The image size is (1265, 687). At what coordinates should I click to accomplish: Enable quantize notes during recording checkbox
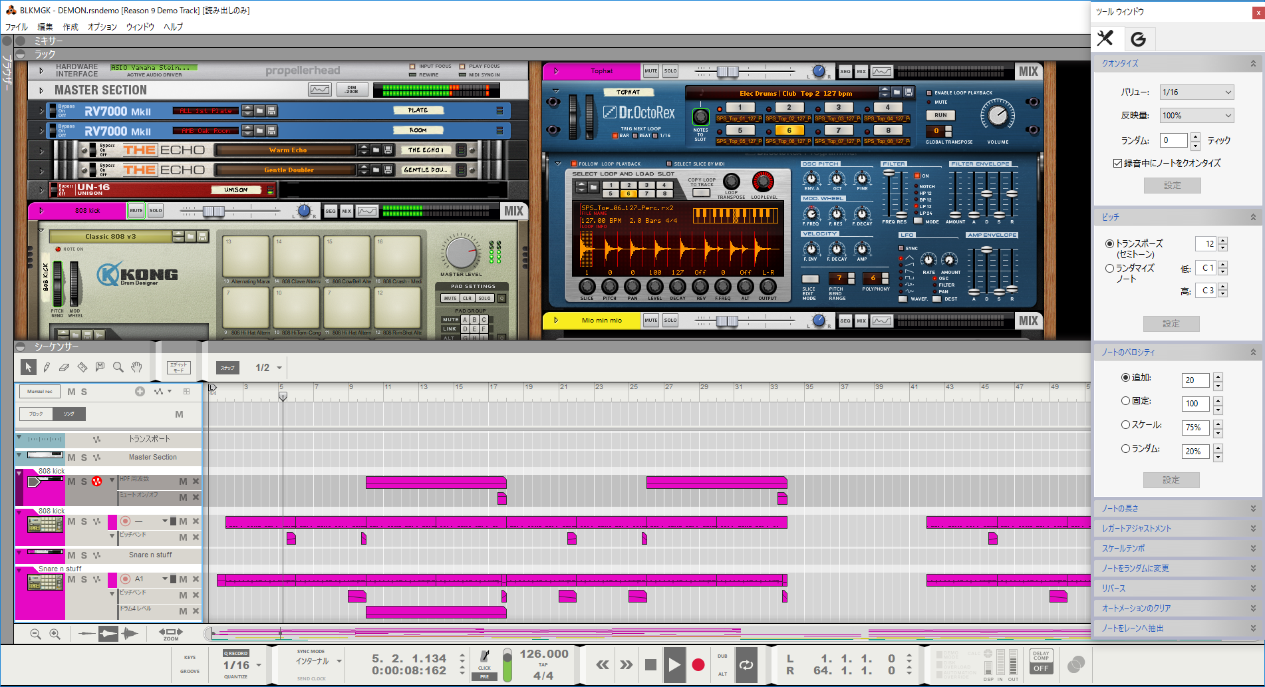tap(1118, 163)
